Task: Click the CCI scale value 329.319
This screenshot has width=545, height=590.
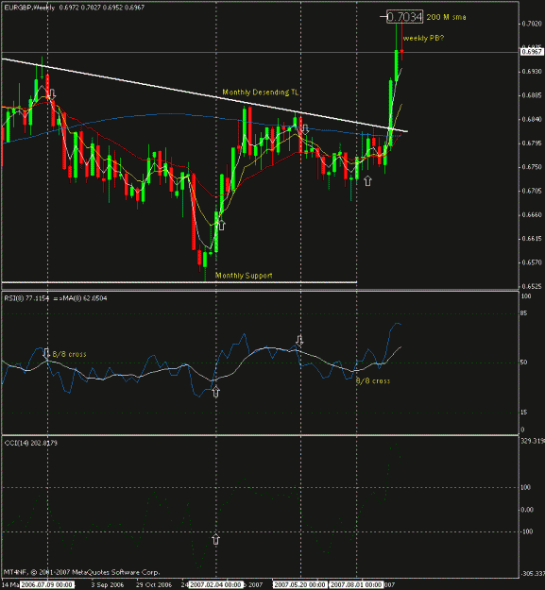Action: [532, 441]
